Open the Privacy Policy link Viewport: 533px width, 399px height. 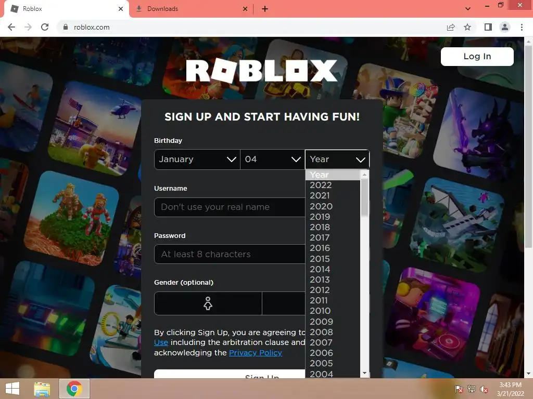point(256,353)
